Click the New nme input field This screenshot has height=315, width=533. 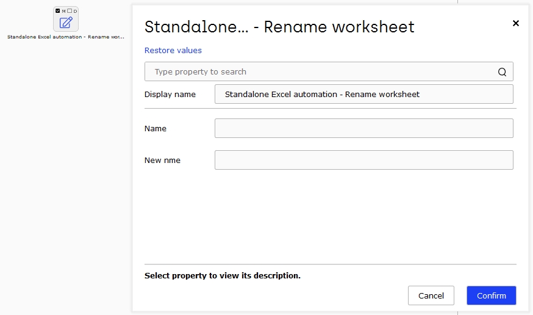(x=363, y=160)
